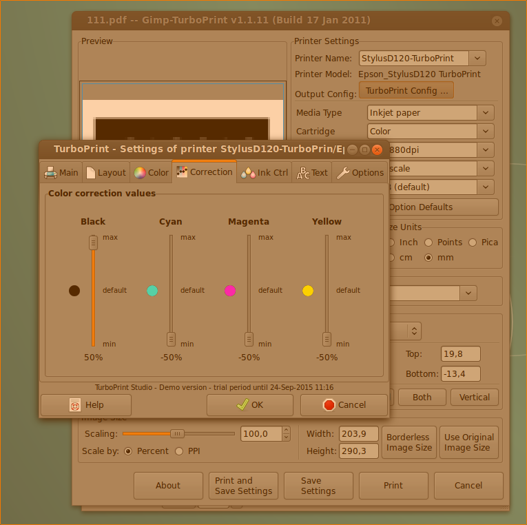Click the TurboPrint Config button
The image size is (527, 525).
[406, 90]
